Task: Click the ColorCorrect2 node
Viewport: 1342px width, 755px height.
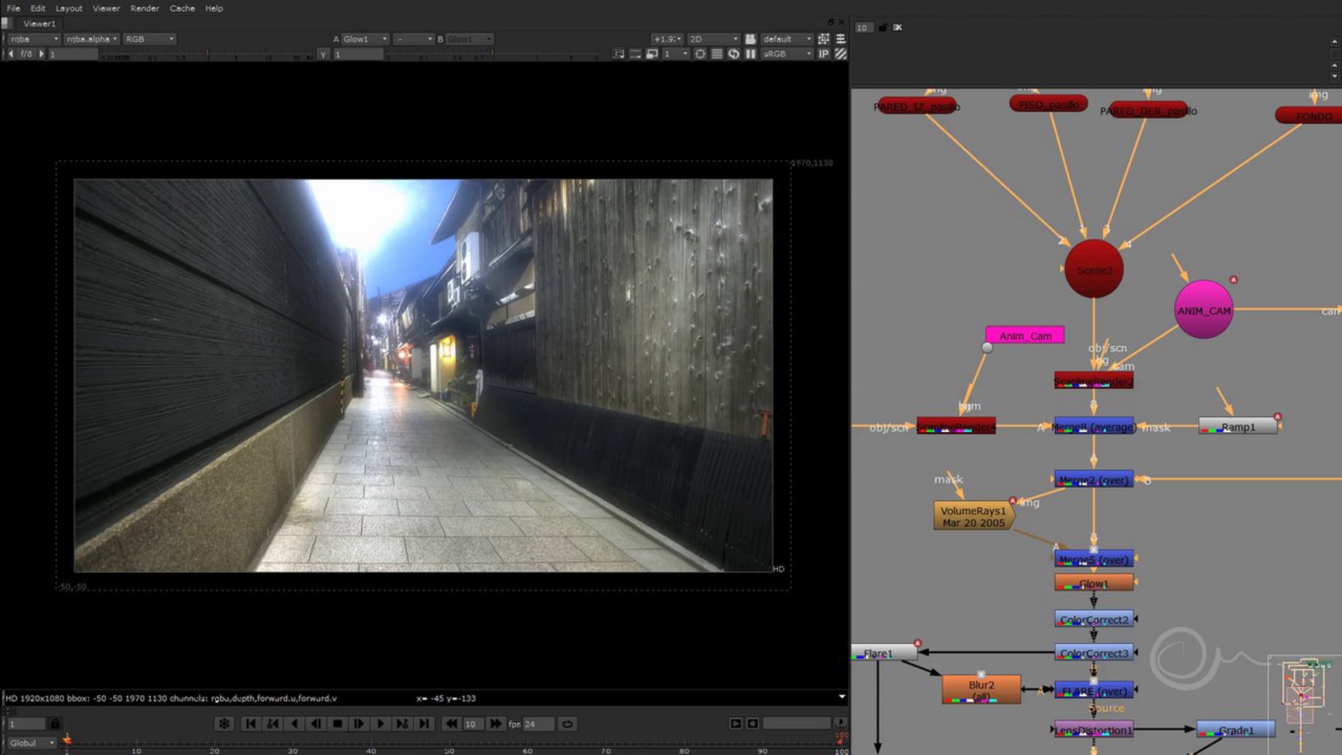Action: pos(1093,619)
